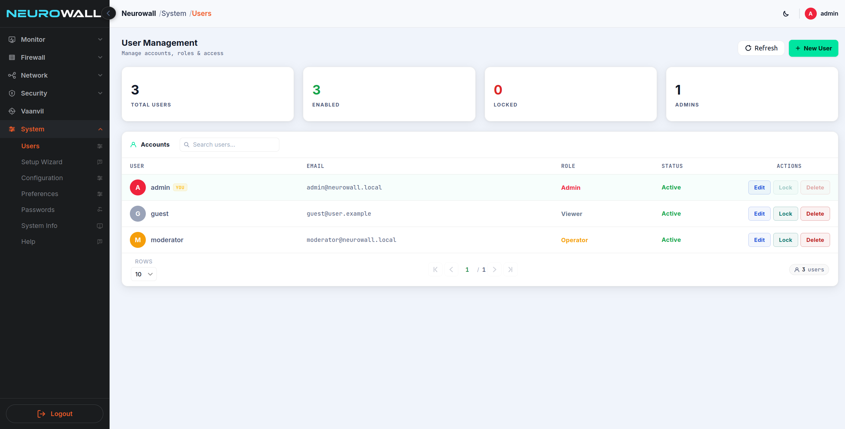Click the Network nodes icon
The image size is (845, 429).
pos(12,75)
